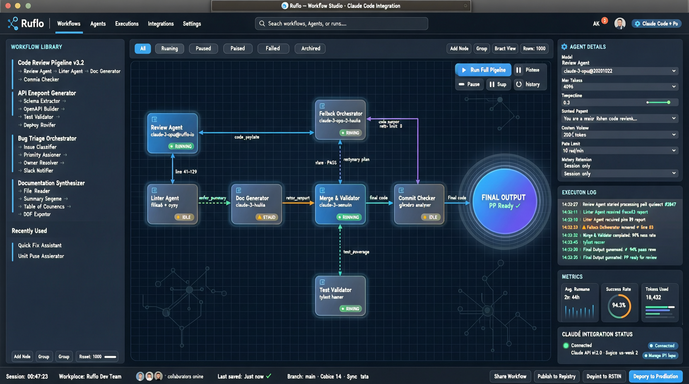This screenshot has height=384, width=689.
Task: Open the Executions tab
Action: click(x=127, y=24)
